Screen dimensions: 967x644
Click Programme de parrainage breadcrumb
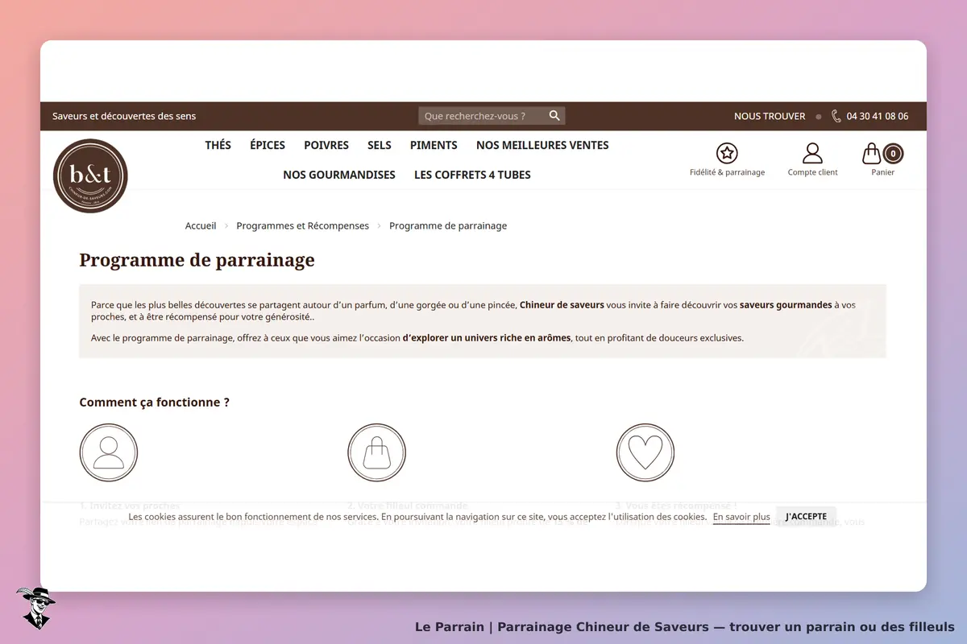click(x=448, y=225)
